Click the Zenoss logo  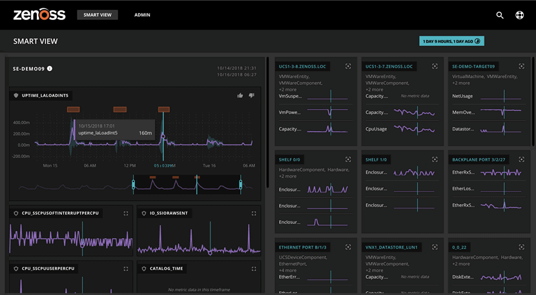point(39,14)
